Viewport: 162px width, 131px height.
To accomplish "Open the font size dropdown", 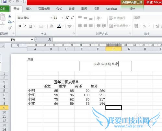I will pyautogui.click(x=63, y=18).
